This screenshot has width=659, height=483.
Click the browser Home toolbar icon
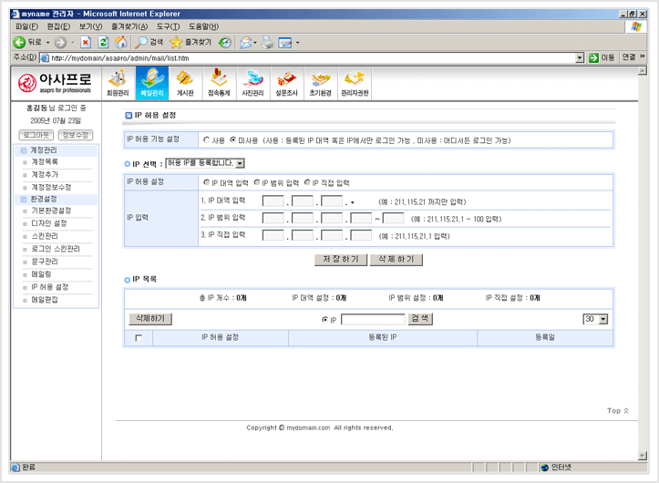pos(121,42)
